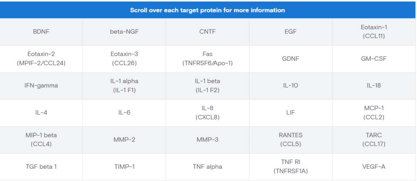
Task: Click the BDNF target protein cell
Action: click(x=41, y=32)
